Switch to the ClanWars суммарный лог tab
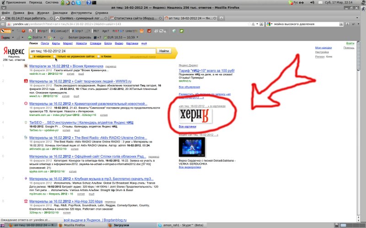The image size is (366, 228). point(81,18)
